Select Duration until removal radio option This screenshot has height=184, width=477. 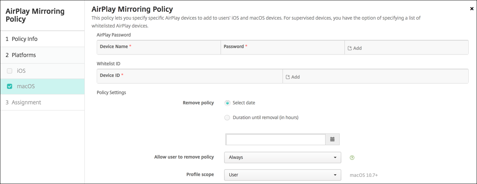pos(227,118)
